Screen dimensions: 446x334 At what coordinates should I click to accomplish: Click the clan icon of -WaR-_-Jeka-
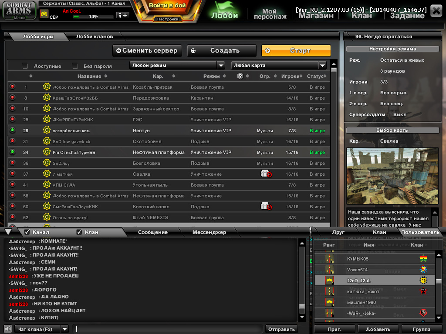pos(423,313)
